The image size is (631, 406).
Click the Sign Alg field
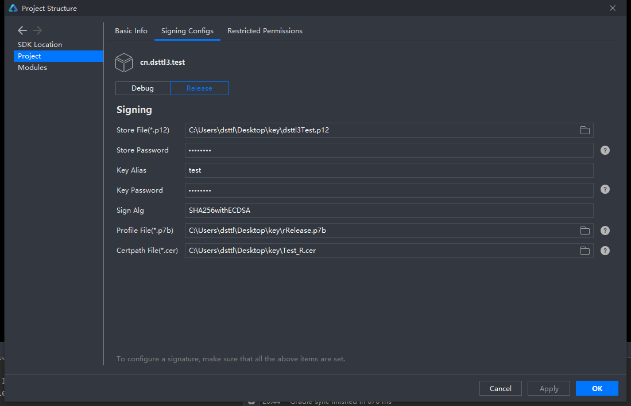pyautogui.click(x=388, y=210)
